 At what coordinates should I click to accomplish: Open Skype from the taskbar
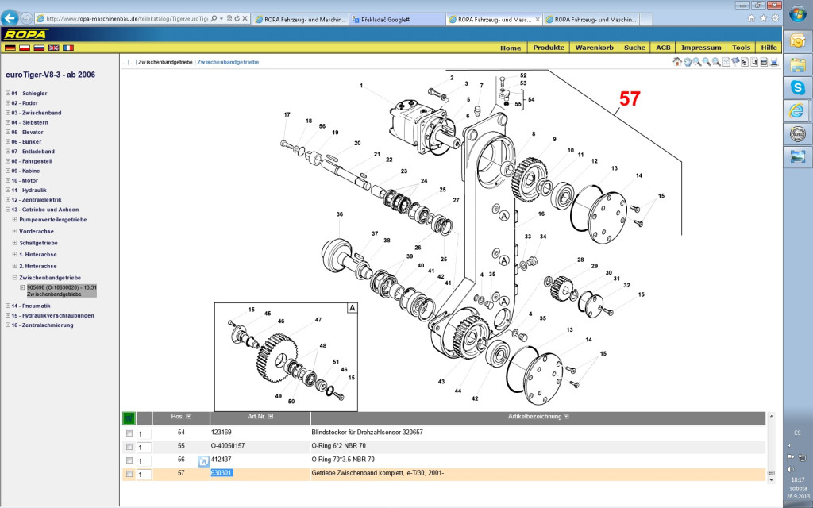click(x=797, y=87)
